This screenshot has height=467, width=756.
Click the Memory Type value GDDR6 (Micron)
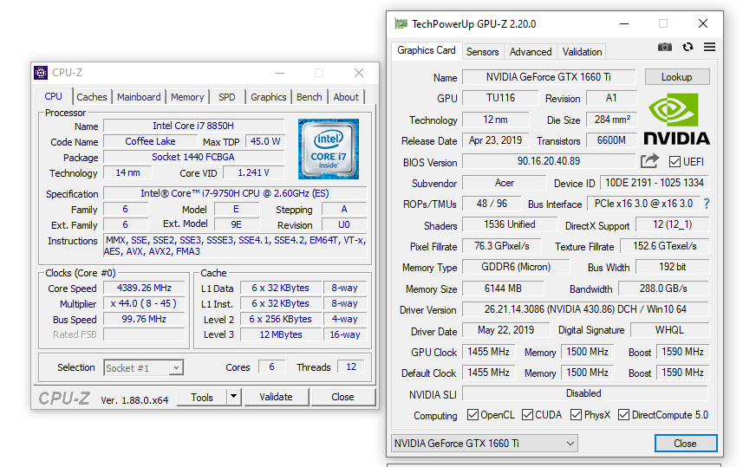516,267
